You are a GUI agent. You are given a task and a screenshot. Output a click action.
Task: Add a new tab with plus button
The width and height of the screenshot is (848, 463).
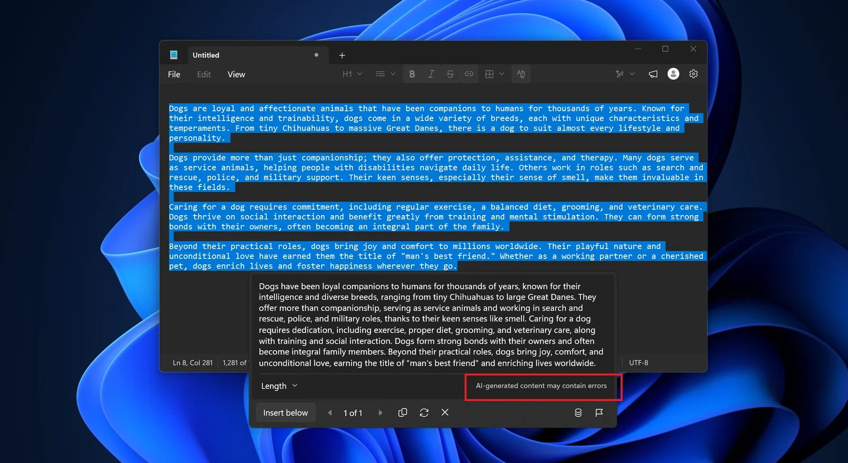[x=342, y=55]
